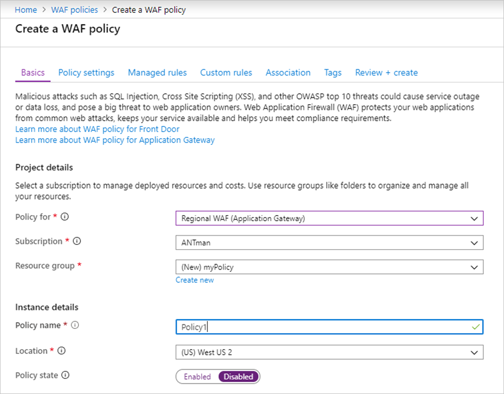This screenshot has height=394, width=504.
Task: Open the Custom rules tab
Action: 225,73
